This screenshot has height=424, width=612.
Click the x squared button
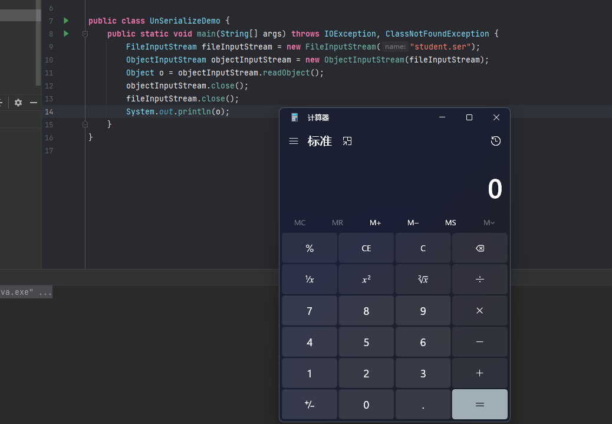(x=366, y=280)
